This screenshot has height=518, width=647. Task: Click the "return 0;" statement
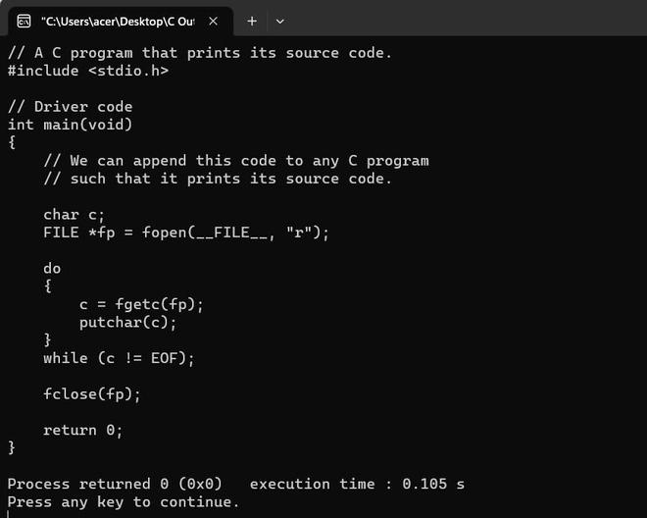(83, 430)
